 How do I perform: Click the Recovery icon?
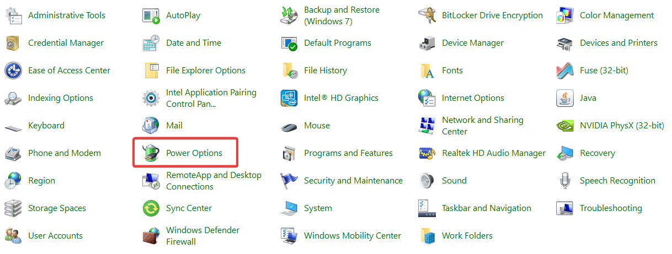coord(565,153)
